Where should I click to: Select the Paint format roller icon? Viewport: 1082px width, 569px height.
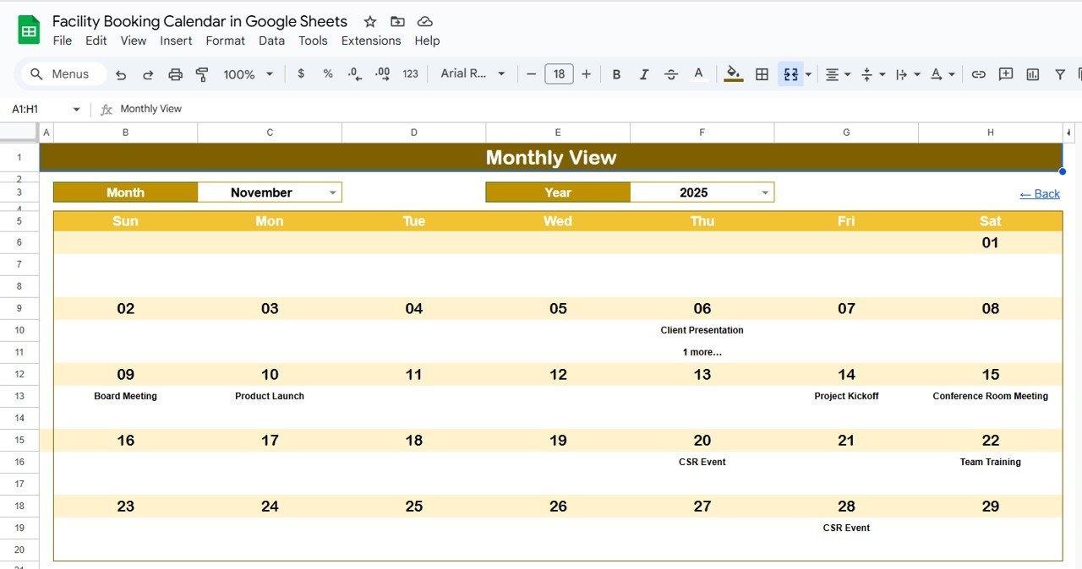202,74
